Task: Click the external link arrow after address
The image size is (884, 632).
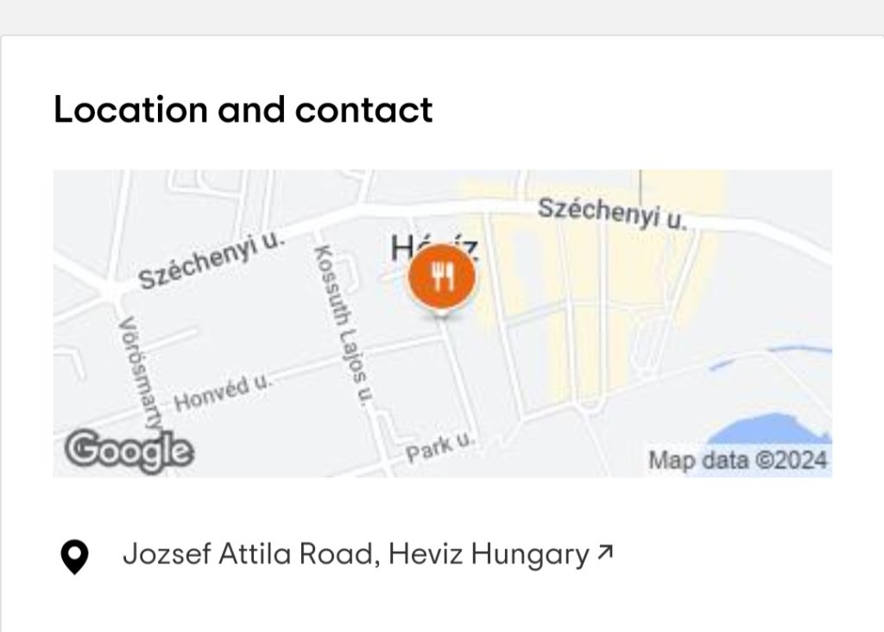Action: 605,553
